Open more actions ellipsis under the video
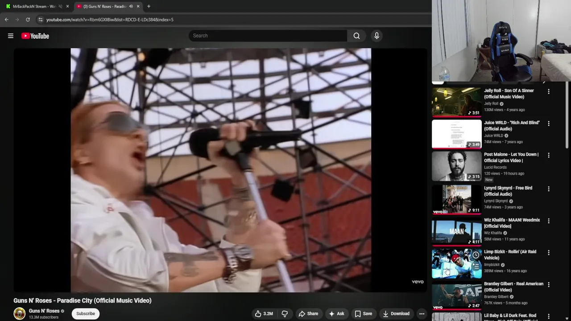The image size is (571, 321). click(422, 313)
